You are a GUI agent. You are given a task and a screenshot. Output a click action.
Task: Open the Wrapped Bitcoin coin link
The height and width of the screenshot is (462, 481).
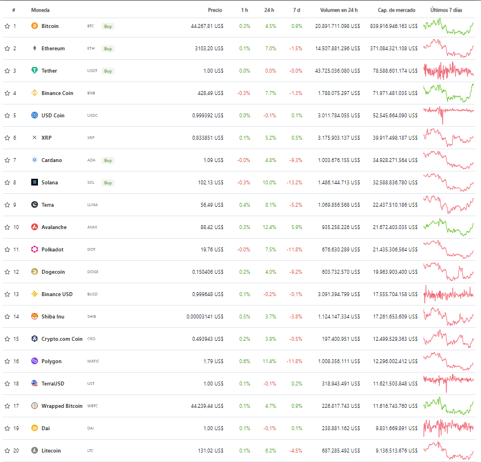(x=62, y=406)
